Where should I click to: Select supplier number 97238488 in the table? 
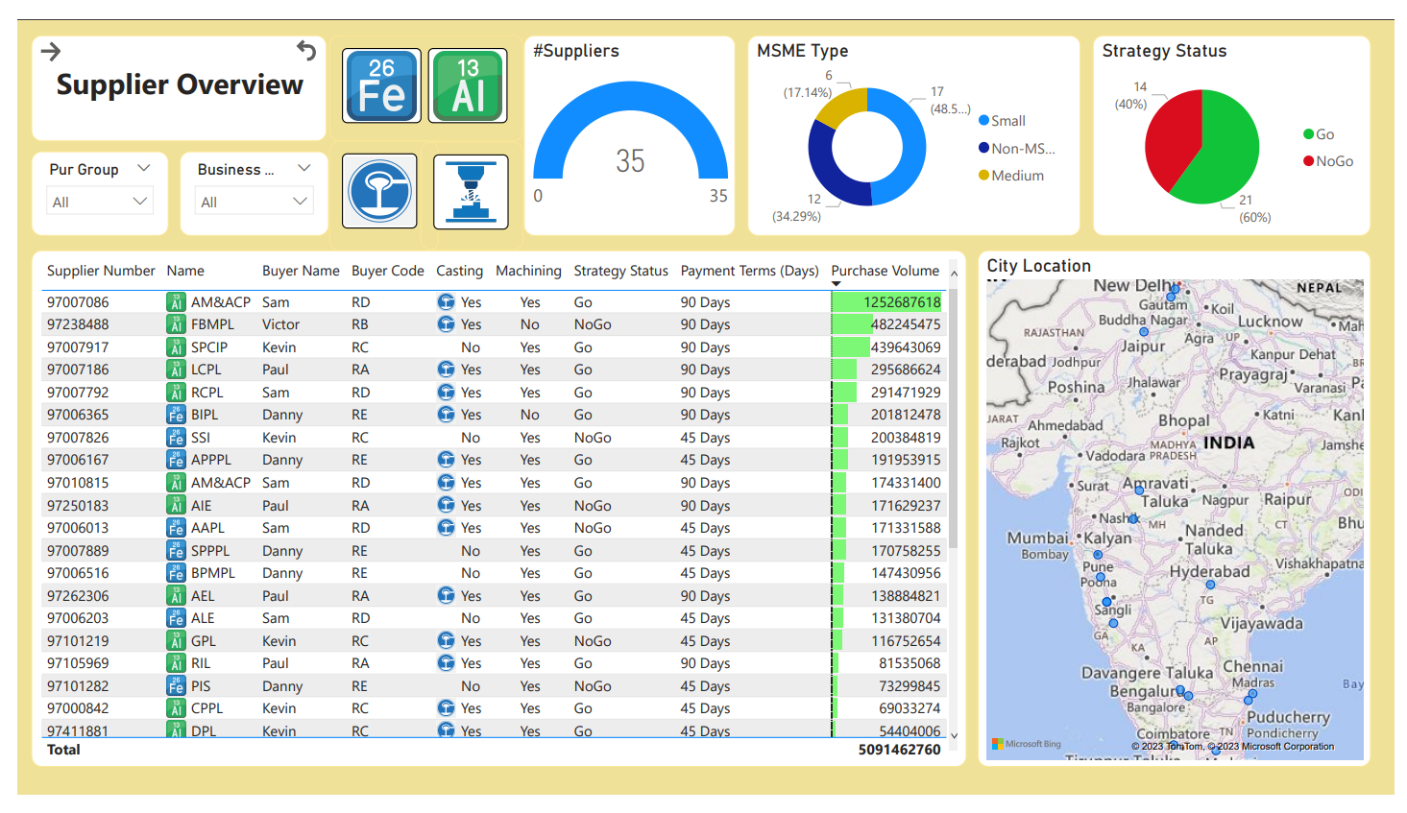(78, 324)
